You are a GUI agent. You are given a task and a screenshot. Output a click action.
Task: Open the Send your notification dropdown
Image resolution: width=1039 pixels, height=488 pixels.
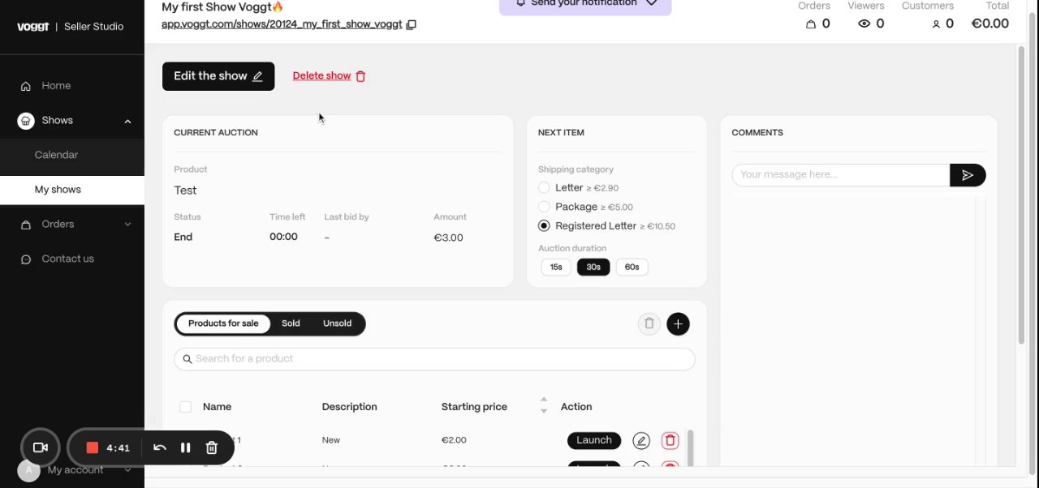[x=585, y=4]
